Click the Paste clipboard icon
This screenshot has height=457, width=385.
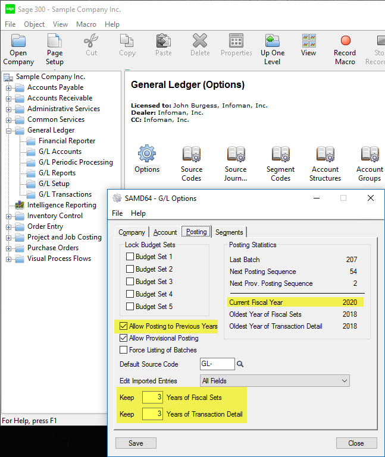164,40
